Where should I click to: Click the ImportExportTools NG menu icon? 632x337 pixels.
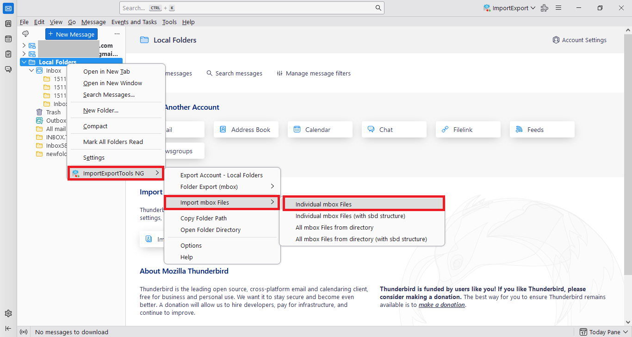[75, 174]
